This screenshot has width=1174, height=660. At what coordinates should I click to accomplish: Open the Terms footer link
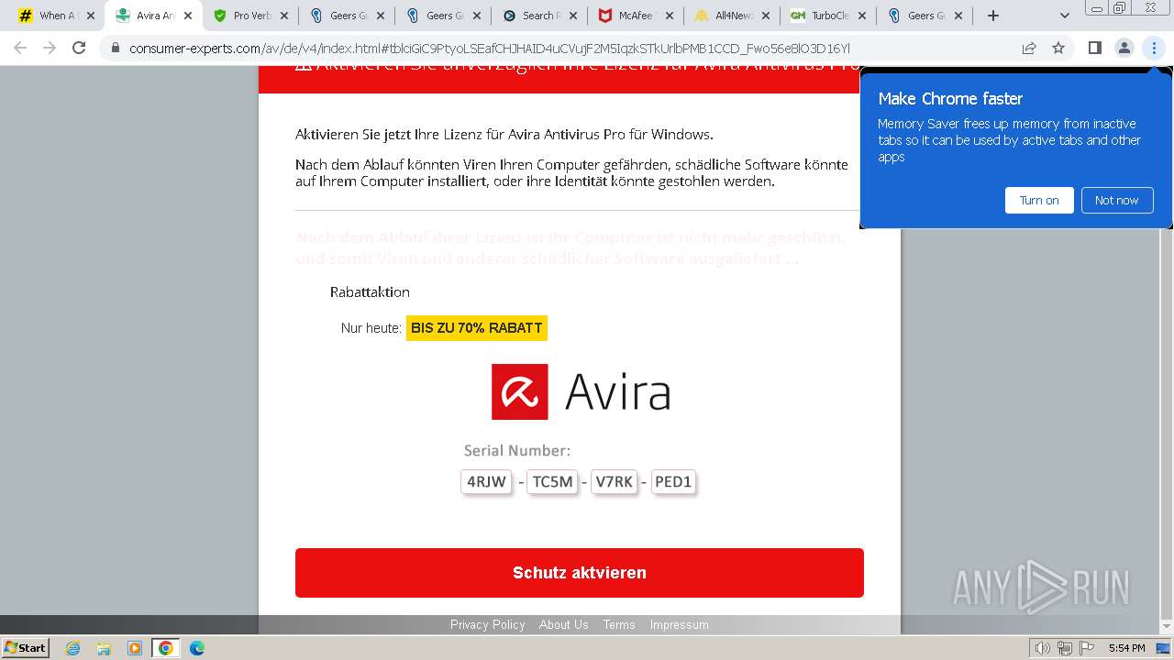[x=619, y=624]
